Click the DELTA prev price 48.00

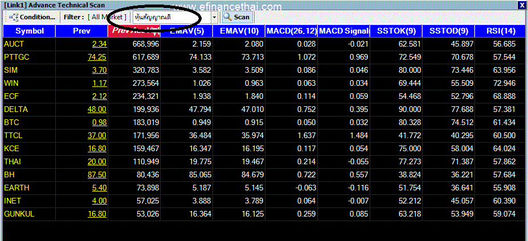pyautogui.click(x=97, y=110)
